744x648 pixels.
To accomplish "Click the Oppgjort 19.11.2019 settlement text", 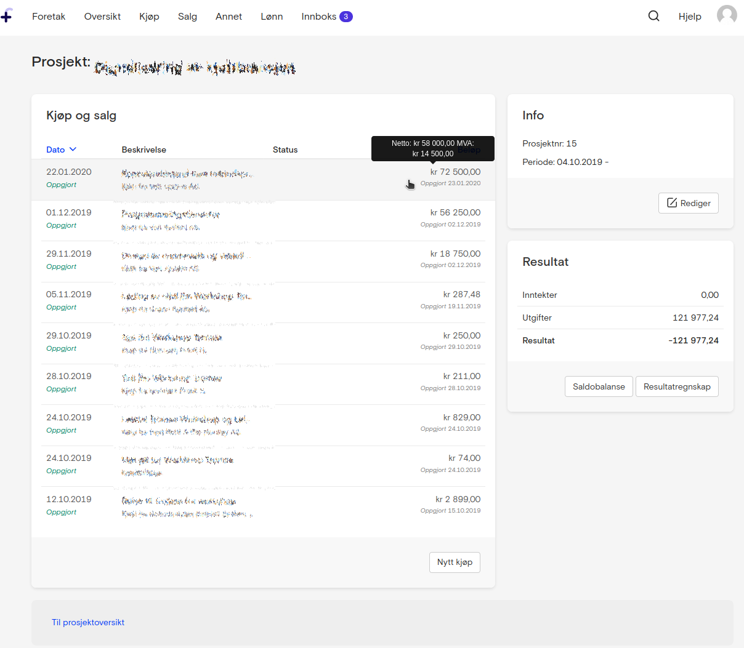I will click(x=450, y=306).
